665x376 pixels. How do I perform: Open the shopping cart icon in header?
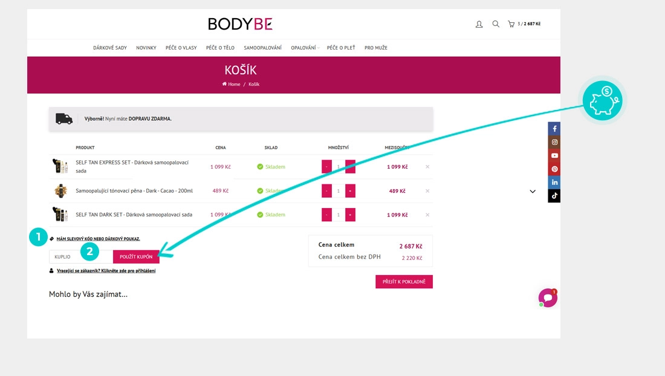[x=511, y=24]
